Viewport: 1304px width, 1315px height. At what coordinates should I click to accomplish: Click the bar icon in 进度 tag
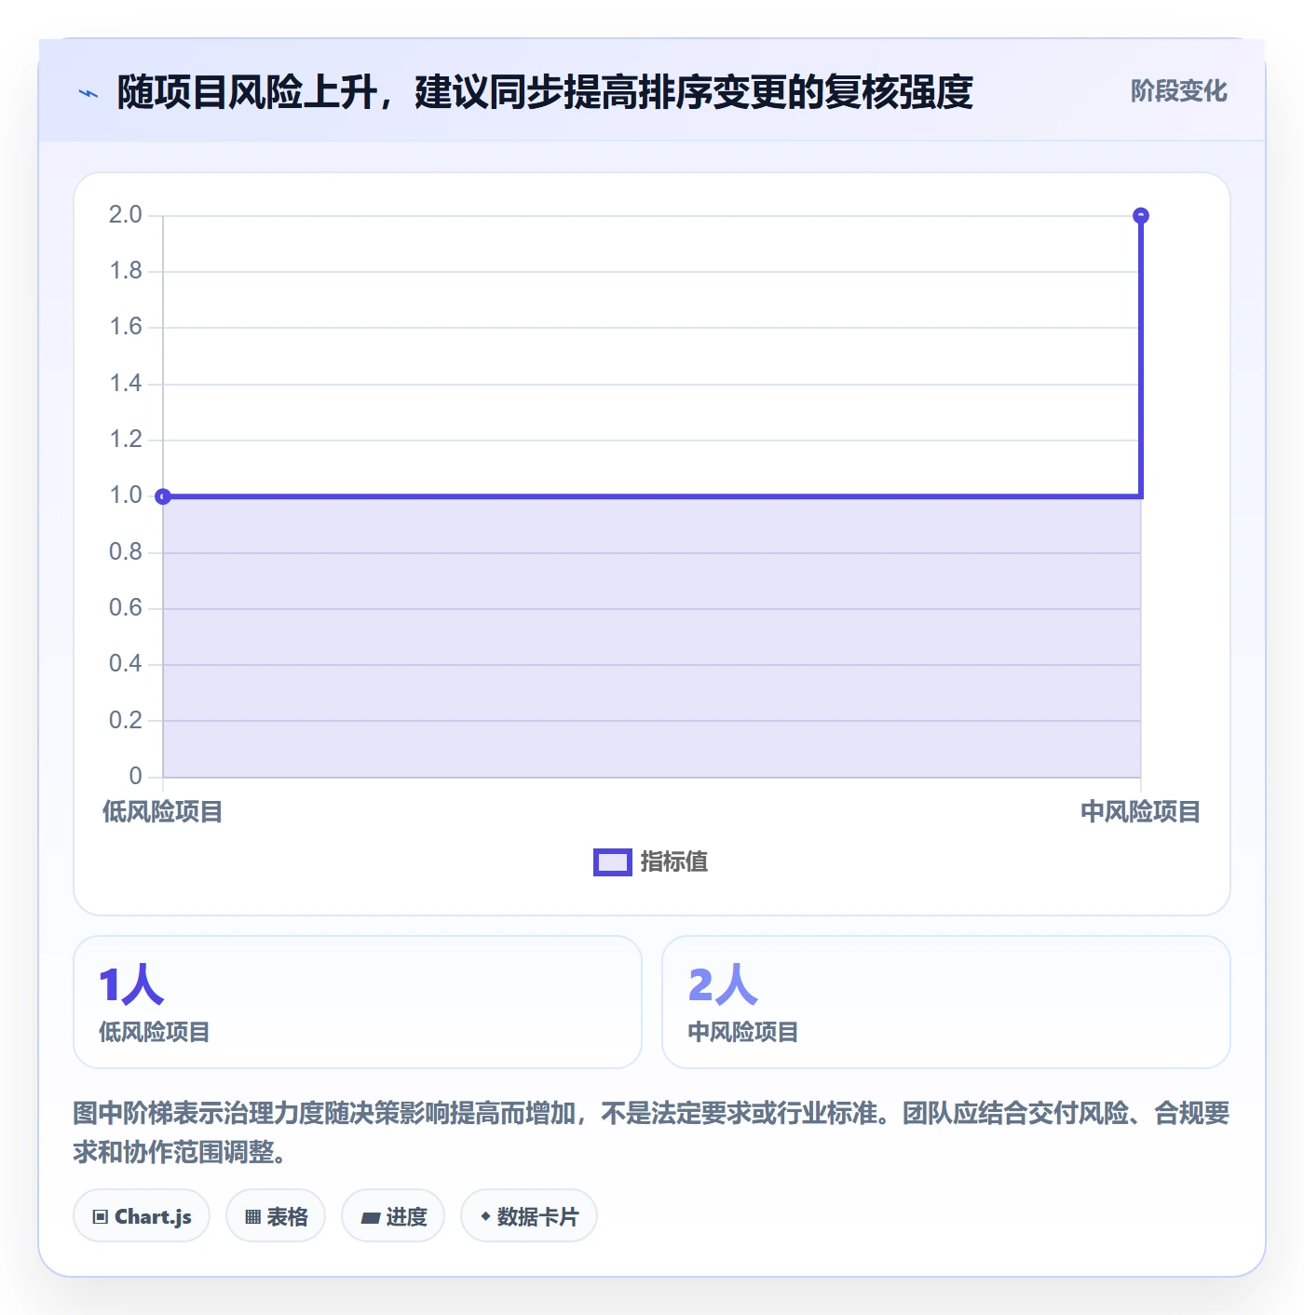371,1217
